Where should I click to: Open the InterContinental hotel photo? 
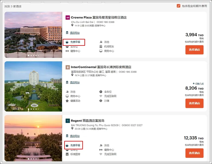33,86
